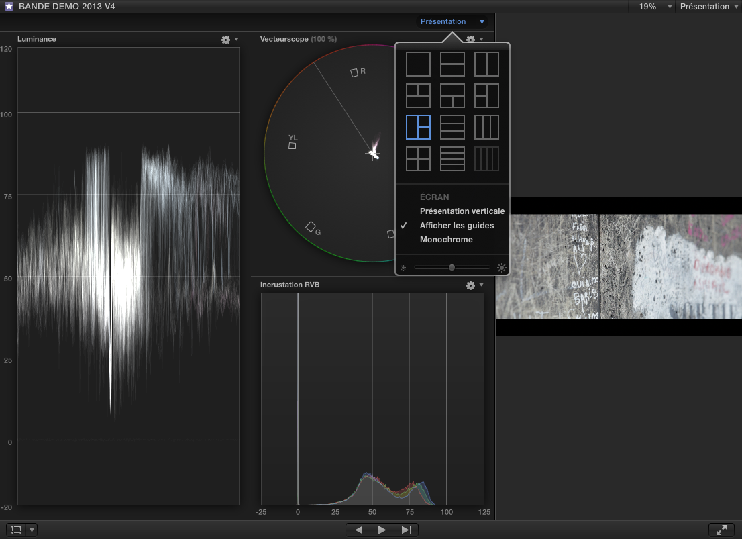Choose the two side-by-side columns layout icon
The image size is (742, 539).
point(486,64)
